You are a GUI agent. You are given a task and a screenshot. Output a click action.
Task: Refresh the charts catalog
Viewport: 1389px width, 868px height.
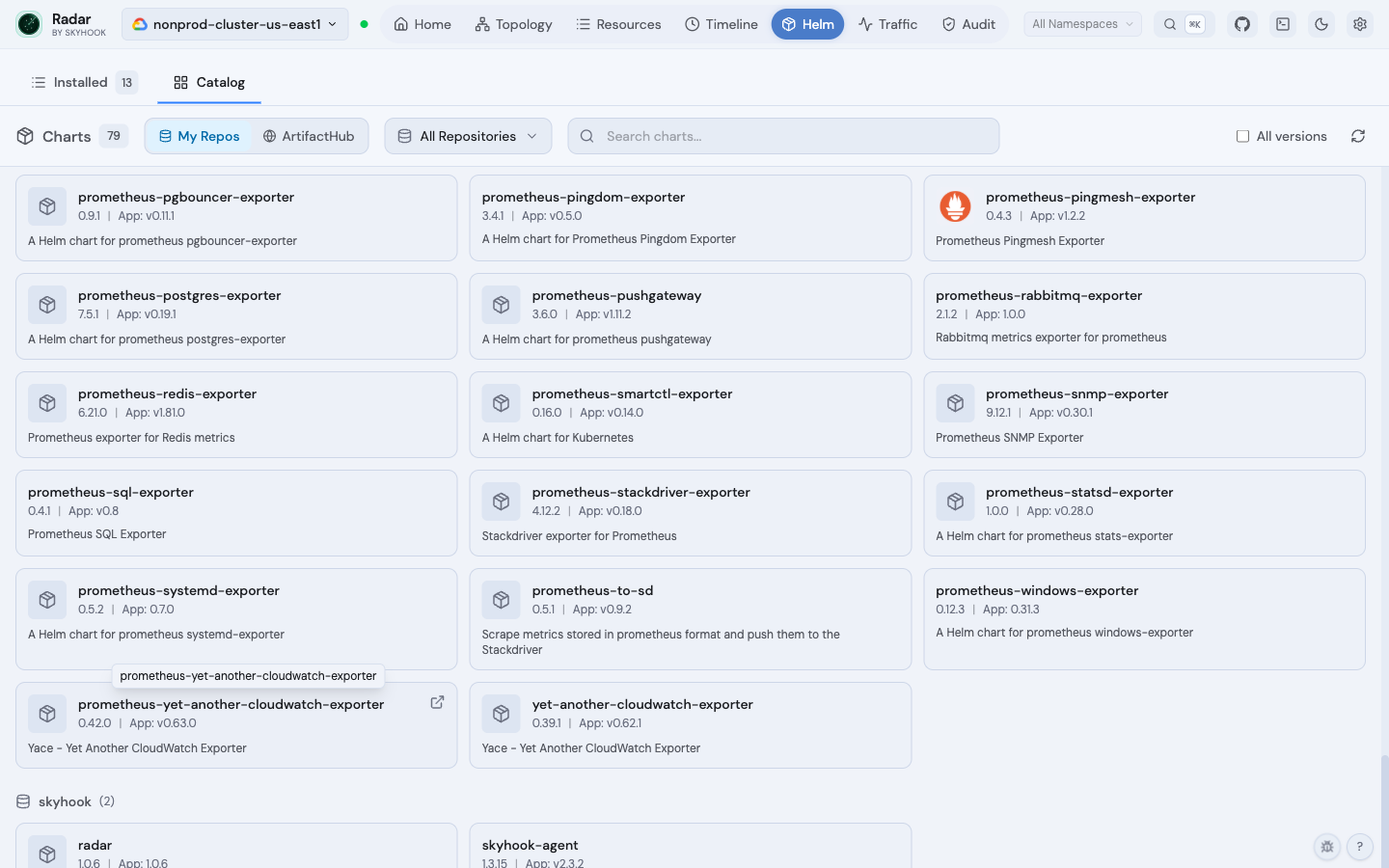coord(1358,136)
